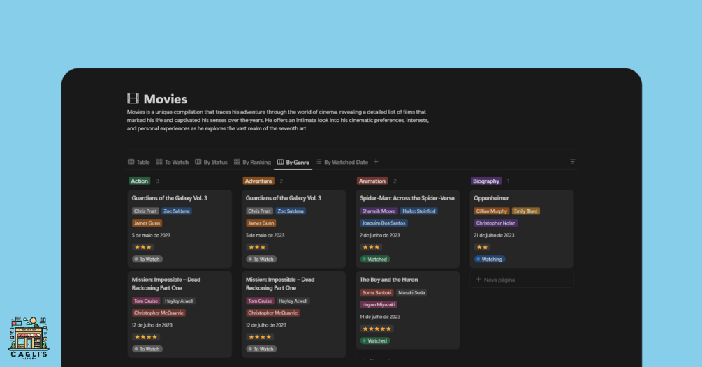
Task: Click five-star rating on The Boy and the Heron
Action: pos(376,329)
